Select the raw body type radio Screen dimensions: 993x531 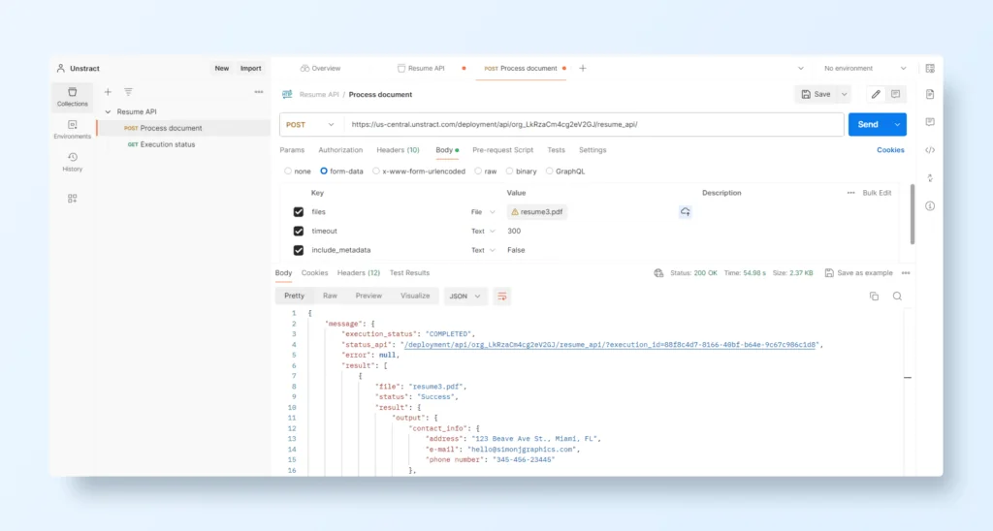click(x=478, y=171)
